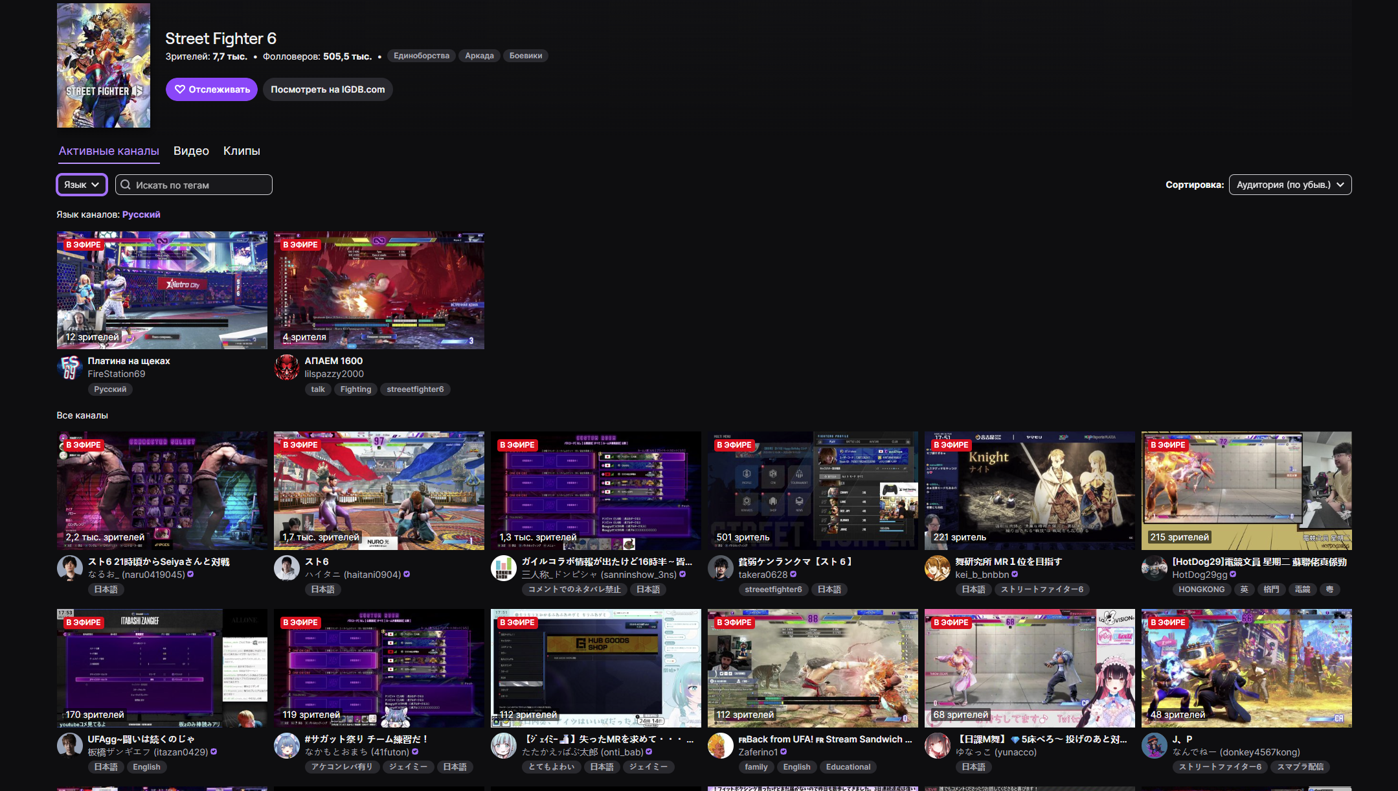Click the sanninshow_3ns channel avatar icon

pyautogui.click(x=503, y=568)
